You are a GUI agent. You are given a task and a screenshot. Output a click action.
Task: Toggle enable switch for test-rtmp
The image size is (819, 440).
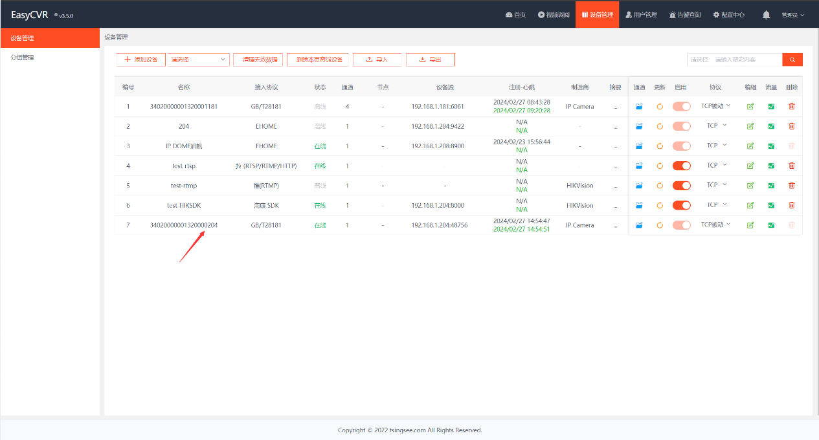point(682,186)
